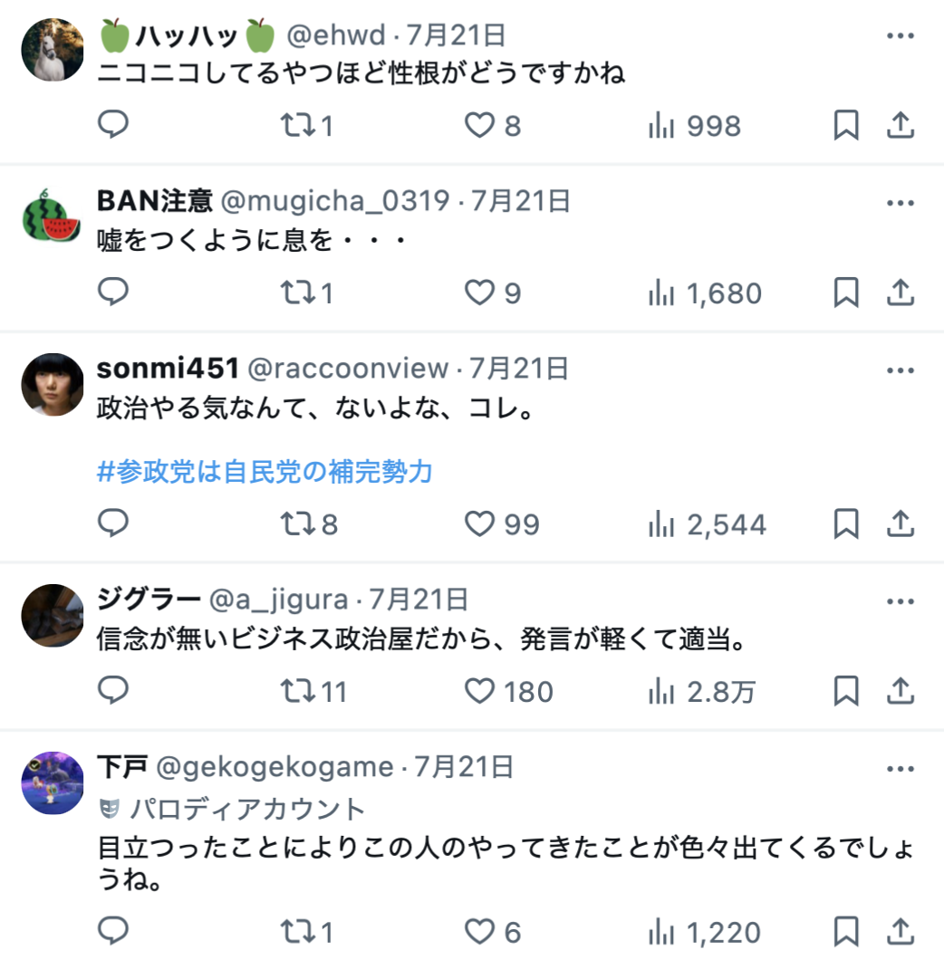Open the watermelon avatar of BAN注意
This screenshot has width=944, height=969.
[53, 217]
